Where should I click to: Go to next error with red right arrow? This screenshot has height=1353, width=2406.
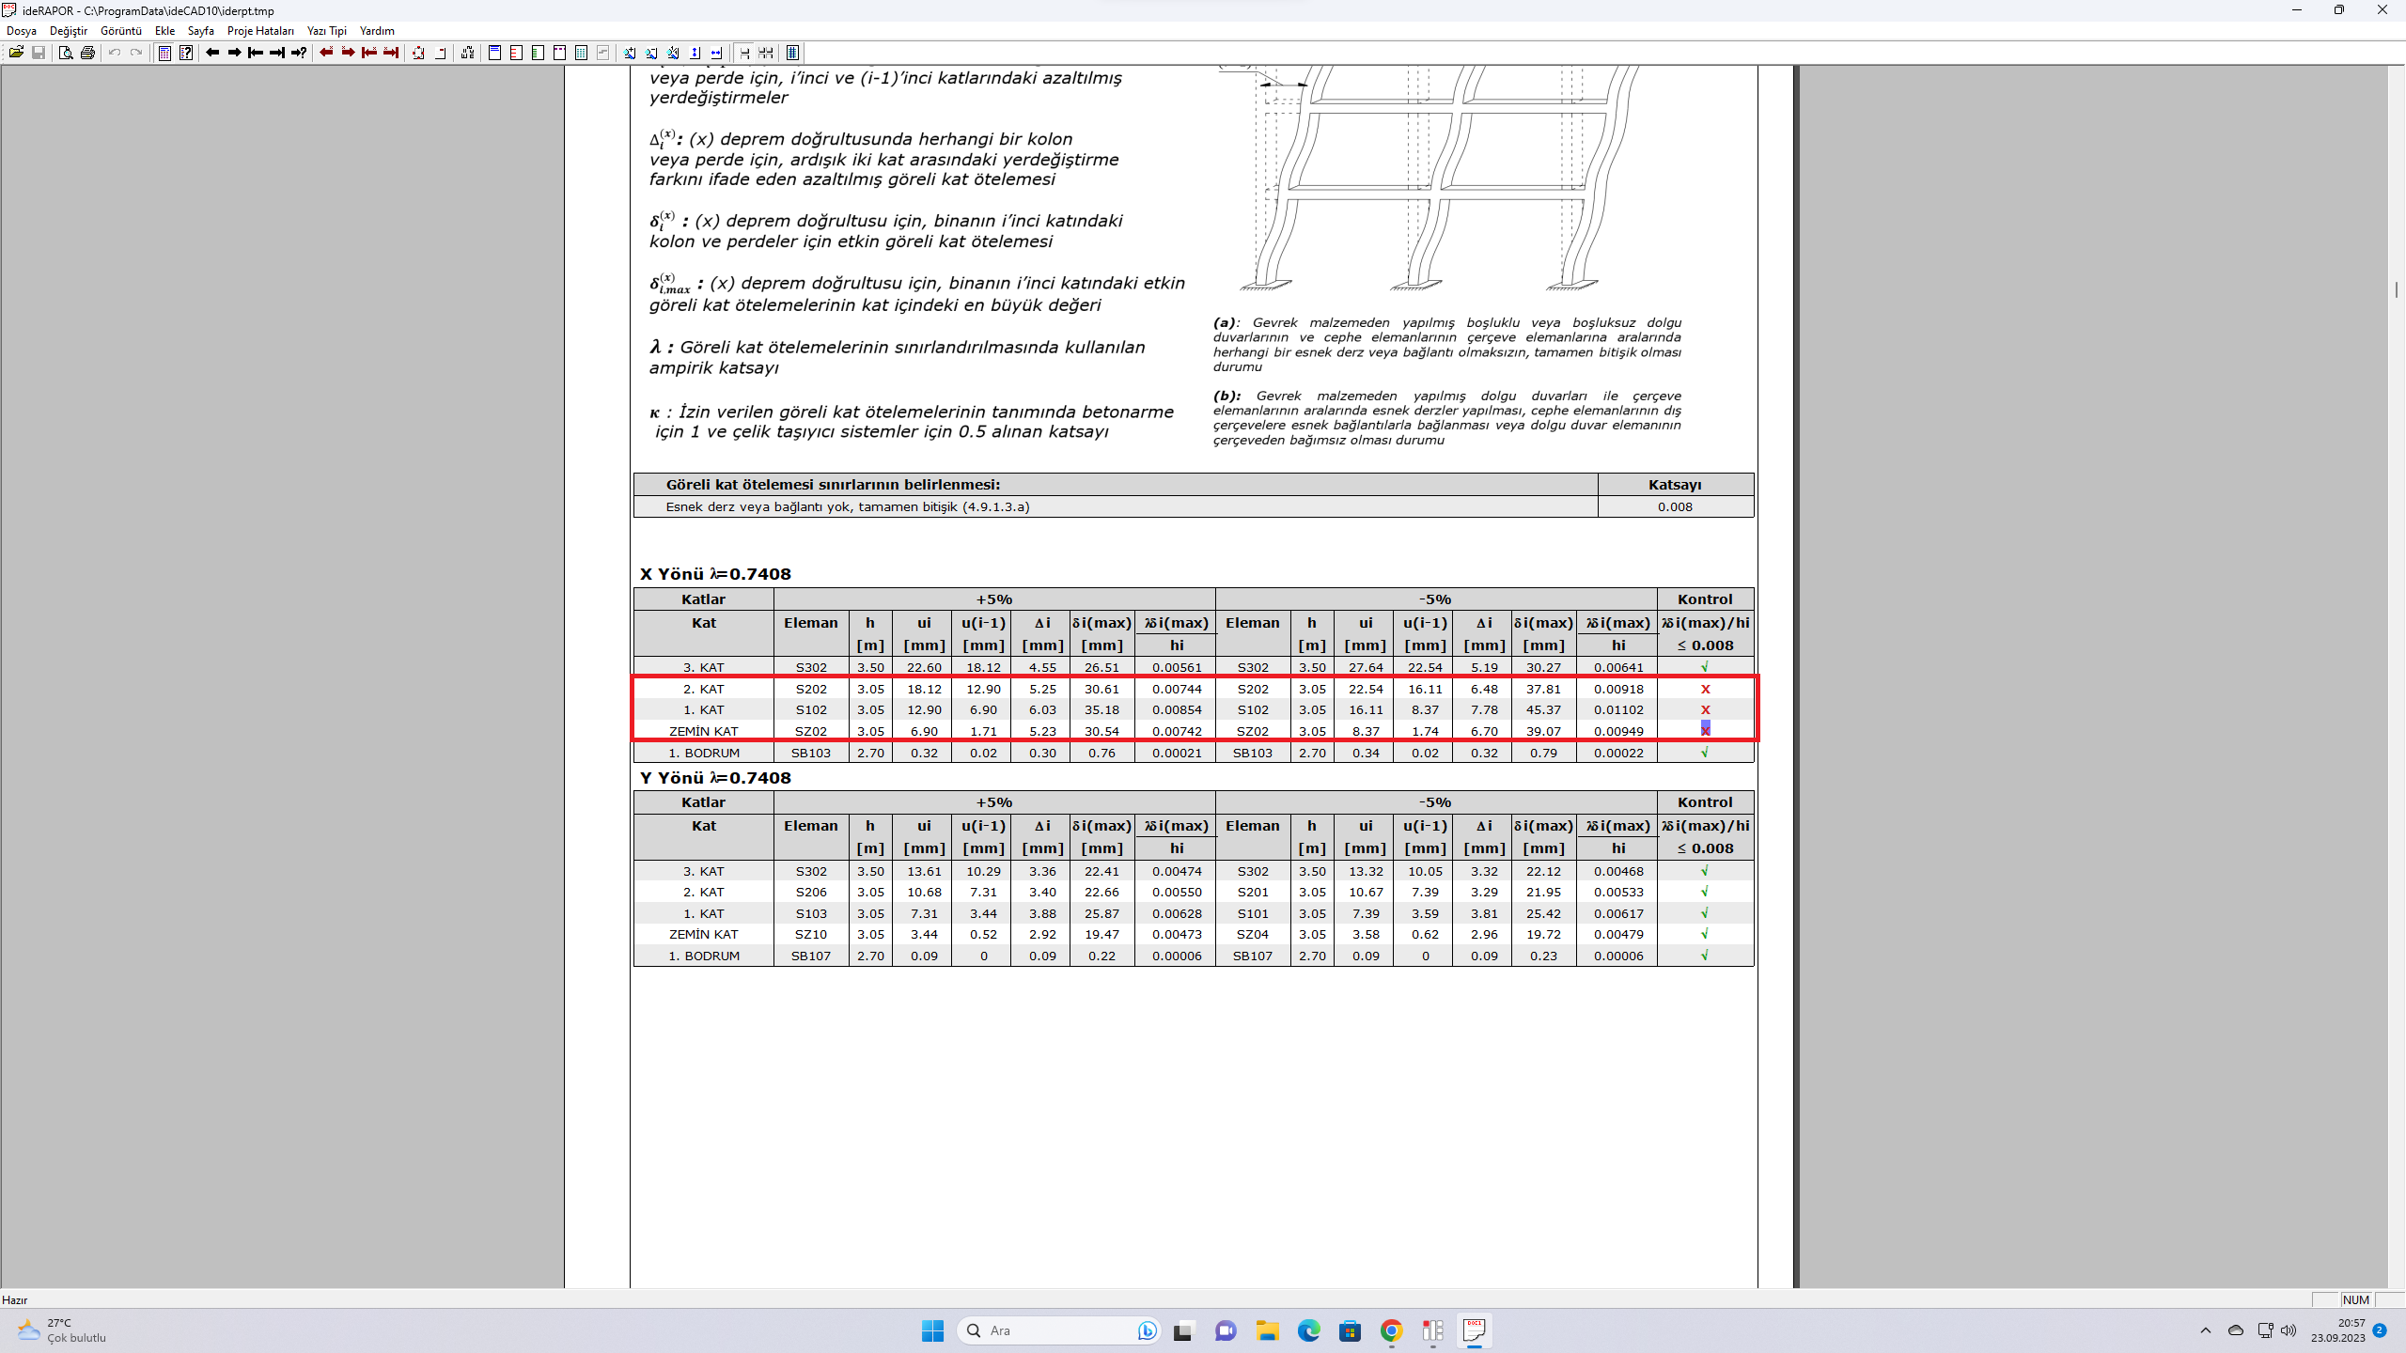pos(348,53)
